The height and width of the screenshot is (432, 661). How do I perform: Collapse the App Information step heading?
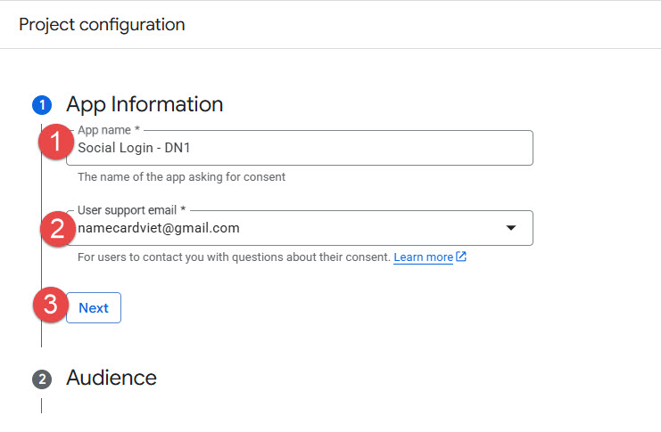(x=145, y=104)
